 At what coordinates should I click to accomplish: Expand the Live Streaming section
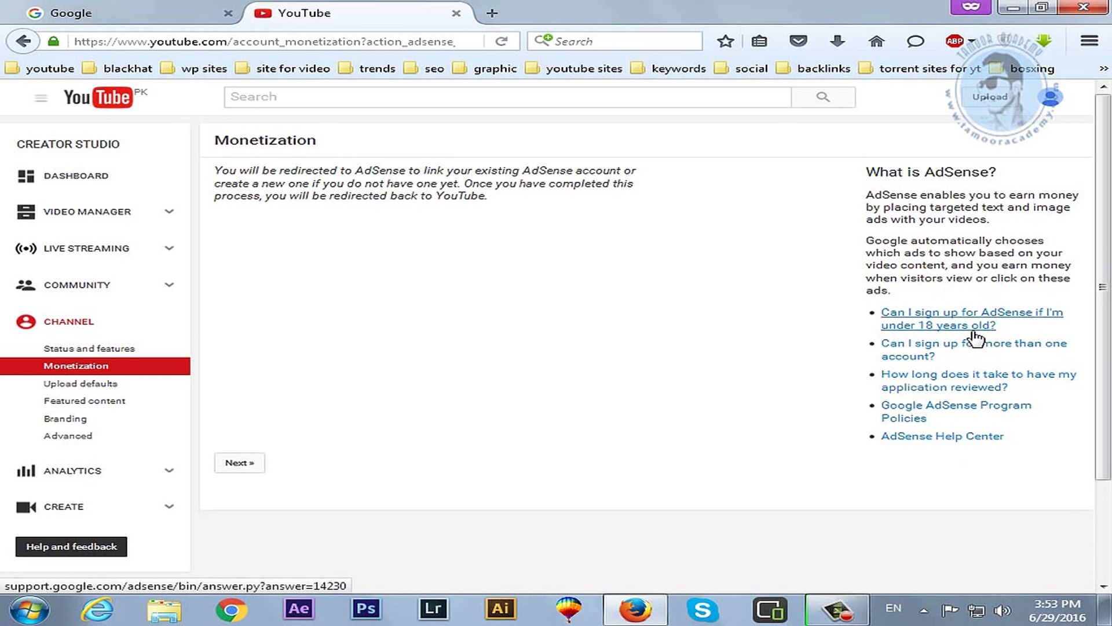pos(169,248)
